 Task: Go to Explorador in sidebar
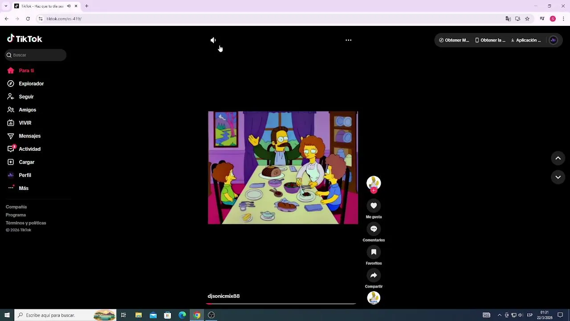(x=31, y=83)
